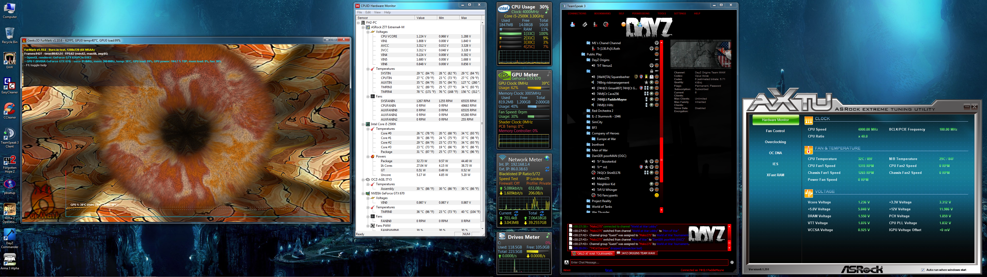The height and width of the screenshot is (277, 987).
Task: Collapse the Fans PWM group
Action: click(x=368, y=226)
